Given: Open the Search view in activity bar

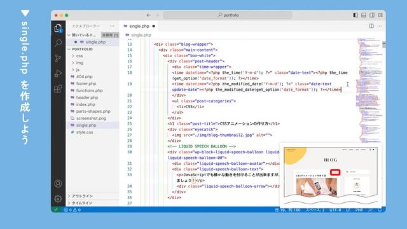Looking at the screenshot, I should coord(58,43).
